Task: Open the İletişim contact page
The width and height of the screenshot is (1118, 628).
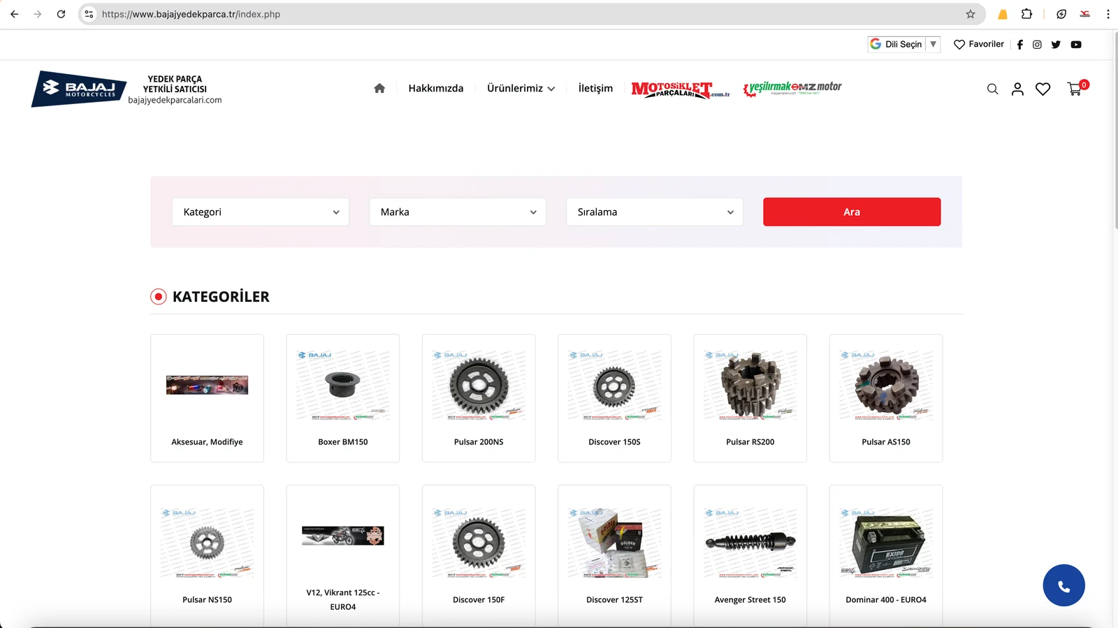Action: (x=595, y=88)
